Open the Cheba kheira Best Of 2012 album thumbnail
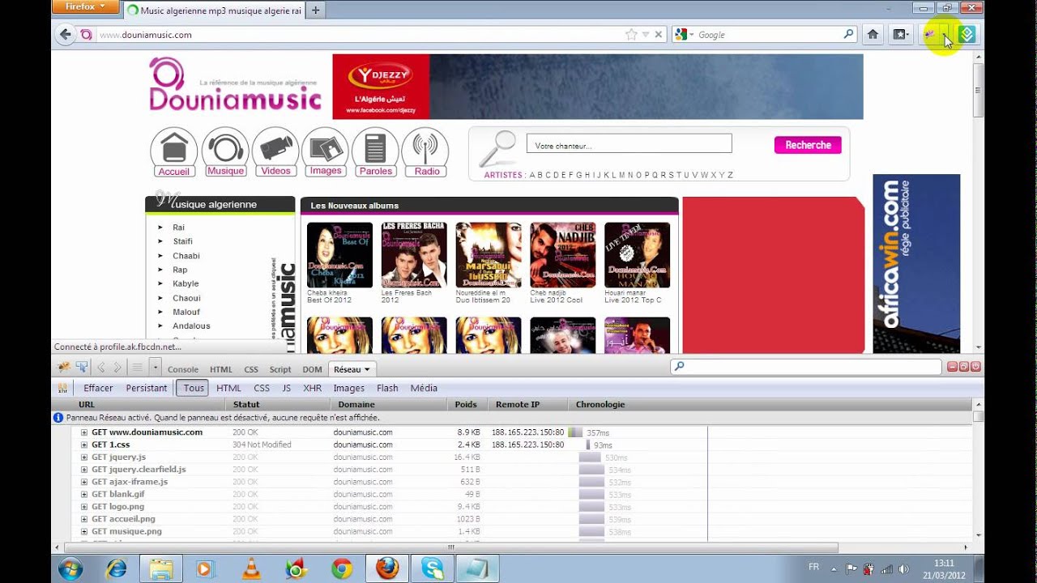1037x583 pixels. point(339,255)
